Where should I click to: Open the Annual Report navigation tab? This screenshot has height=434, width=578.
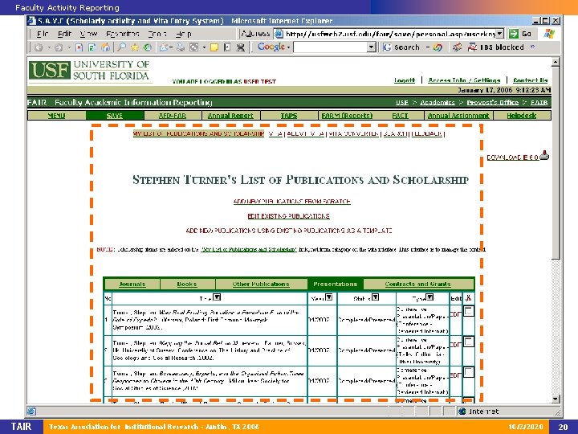click(230, 116)
